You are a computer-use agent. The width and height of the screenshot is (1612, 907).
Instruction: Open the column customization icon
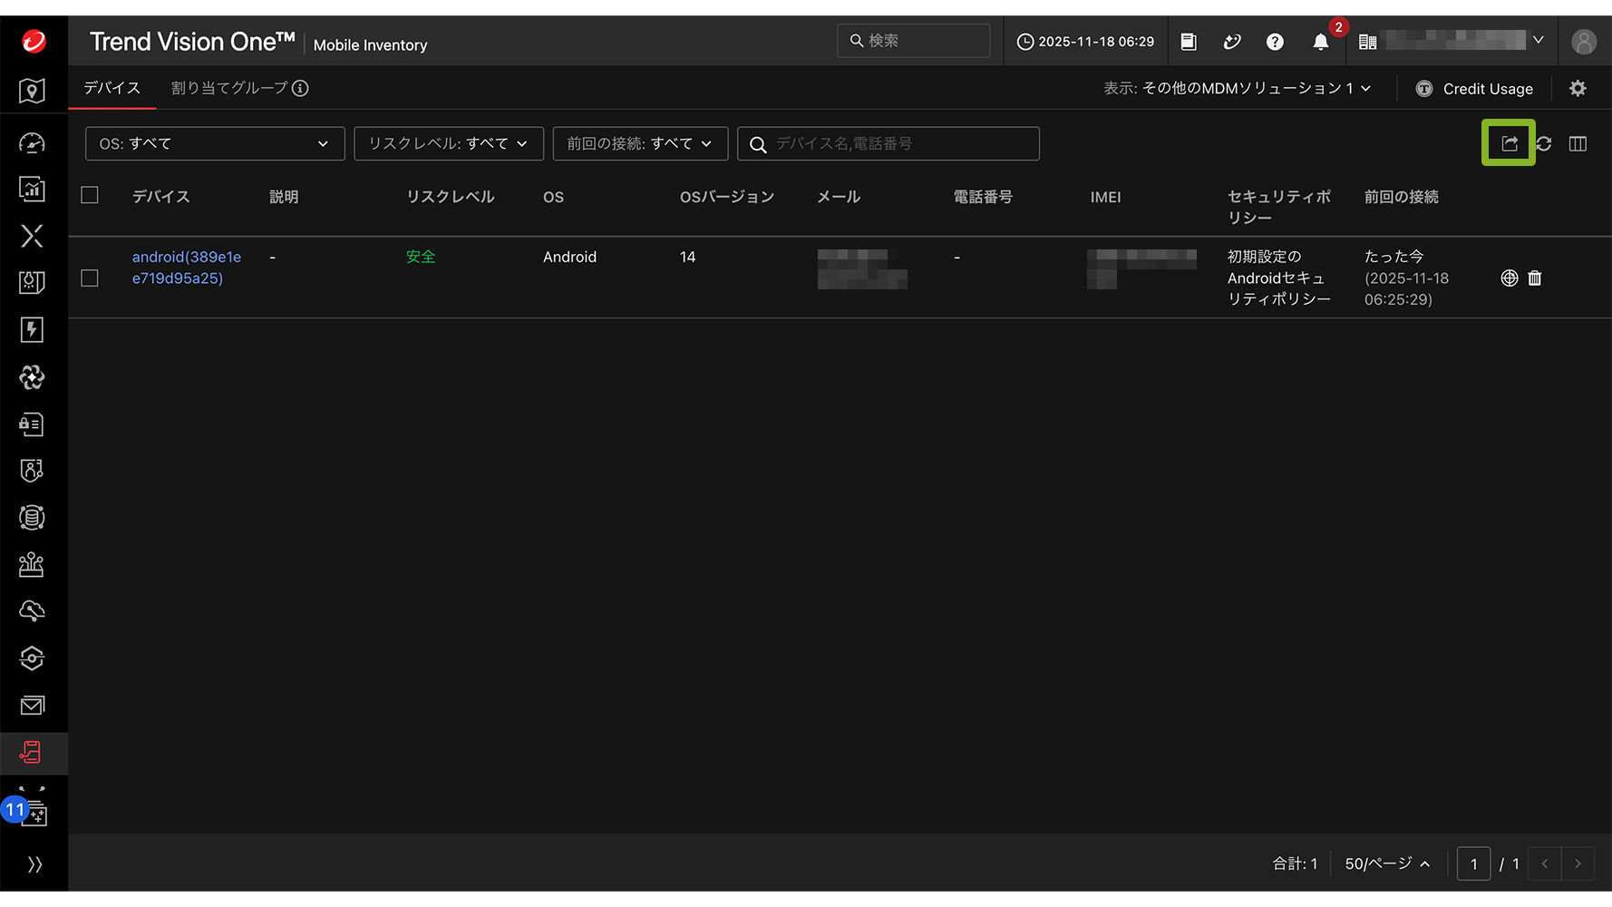(x=1578, y=143)
